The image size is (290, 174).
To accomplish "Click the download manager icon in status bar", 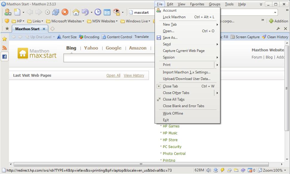I will [216, 170].
